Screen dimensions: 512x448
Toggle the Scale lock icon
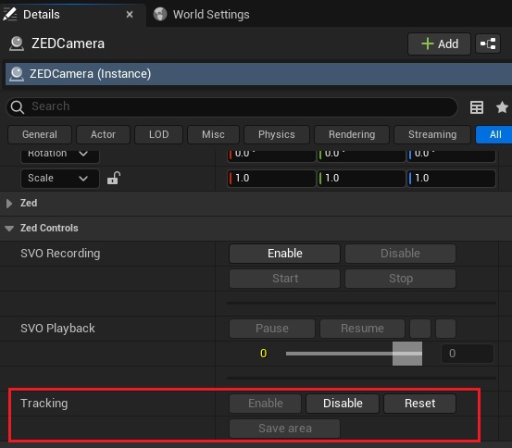pos(114,178)
